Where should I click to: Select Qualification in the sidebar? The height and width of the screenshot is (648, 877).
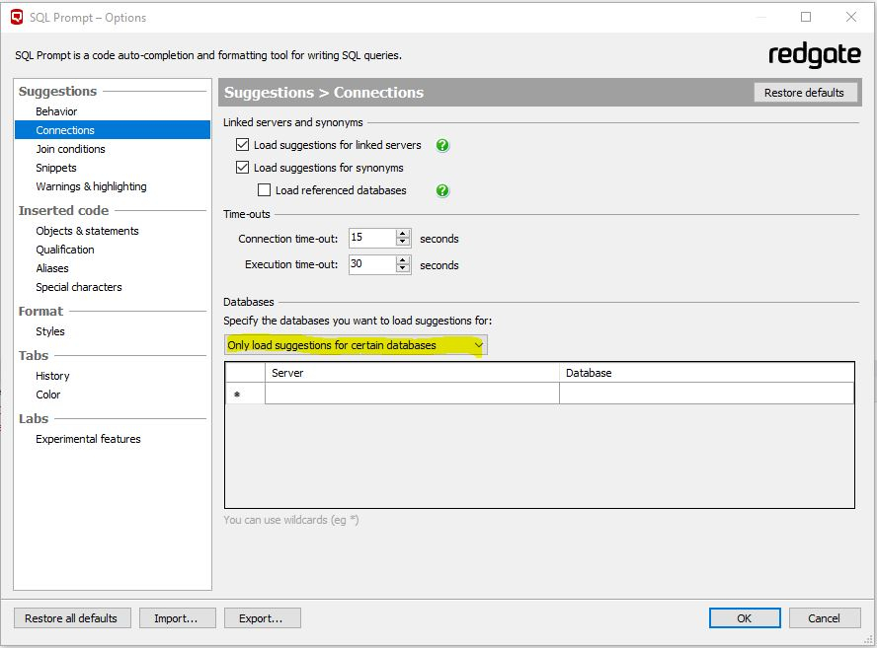pyautogui.click(x=65, y=250)
